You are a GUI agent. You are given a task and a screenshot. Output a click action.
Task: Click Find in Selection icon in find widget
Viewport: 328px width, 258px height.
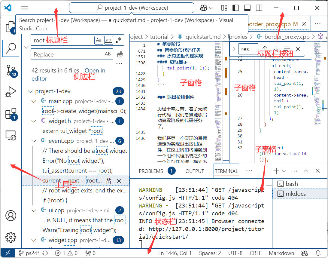point(287,49)
